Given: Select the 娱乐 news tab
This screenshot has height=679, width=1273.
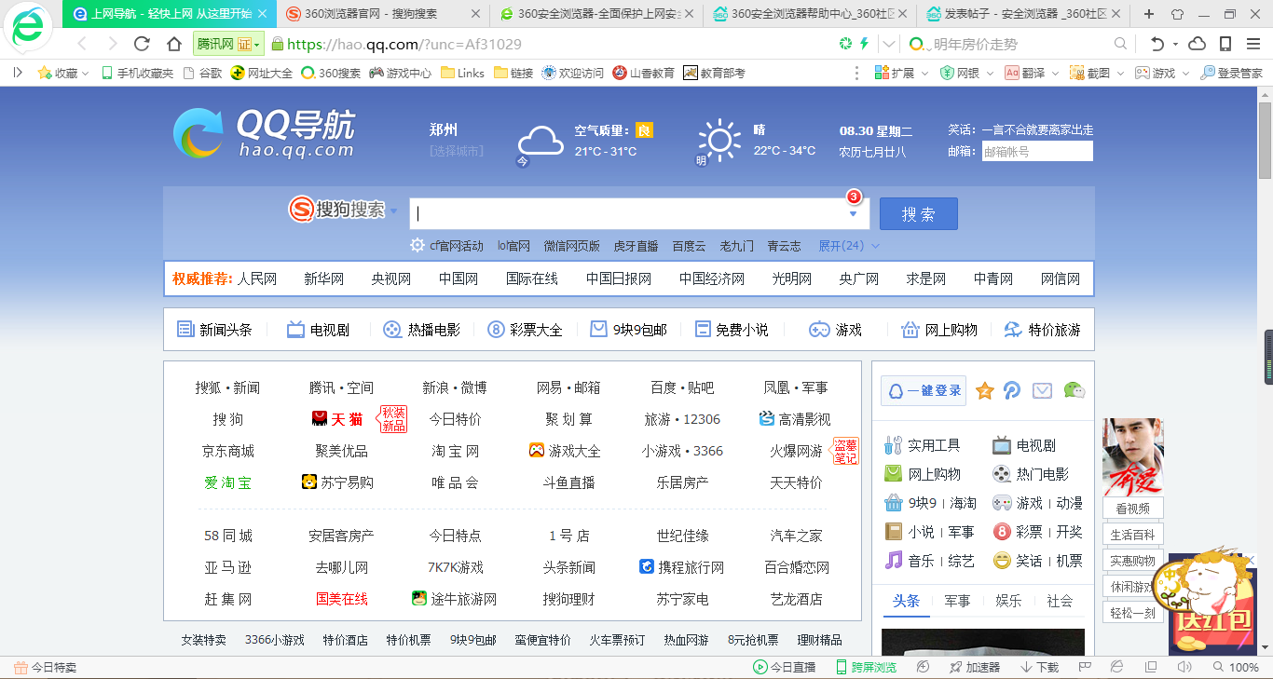Looking at the screenshot, I should pyautogui.click(x=1008, y=601).
